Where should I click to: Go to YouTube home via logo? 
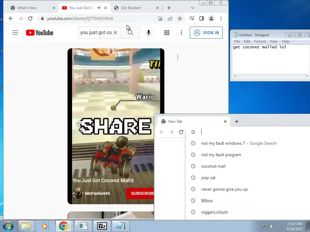[x=40, y=33]
